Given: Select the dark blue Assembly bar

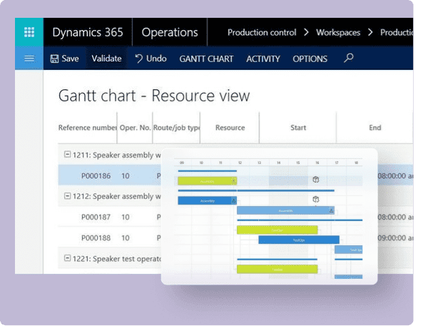Looking at the screenshot, I should tap(207, 200).
